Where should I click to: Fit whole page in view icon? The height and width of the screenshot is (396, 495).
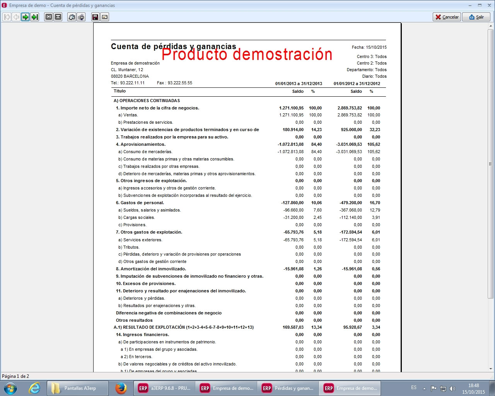48,17
